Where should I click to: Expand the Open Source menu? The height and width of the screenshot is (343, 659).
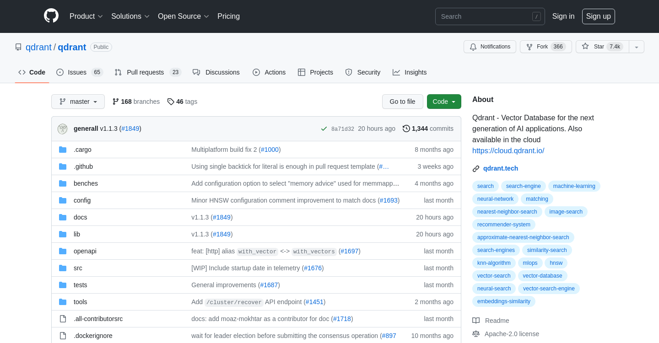[x=184, y=16]
